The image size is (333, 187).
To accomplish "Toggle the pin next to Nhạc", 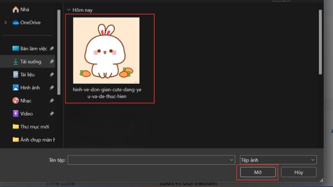I will pos(52,101).
